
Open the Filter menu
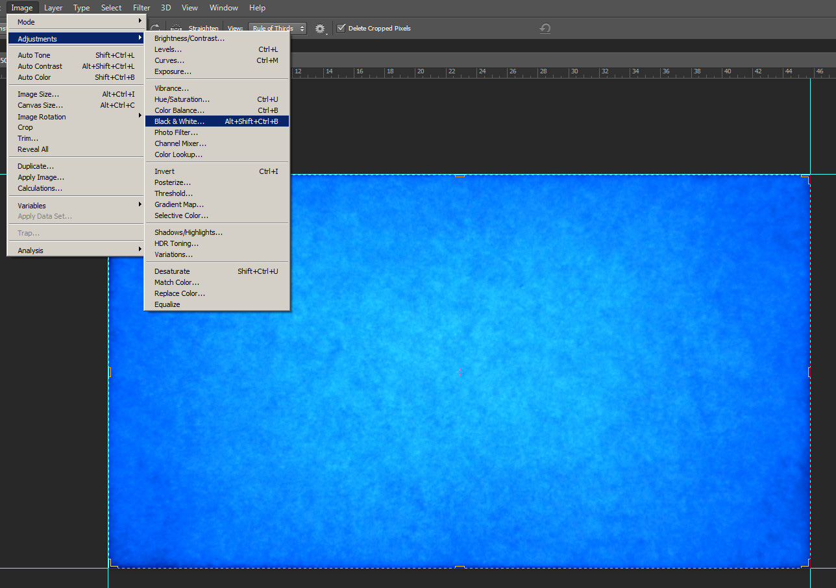point(141,8)
